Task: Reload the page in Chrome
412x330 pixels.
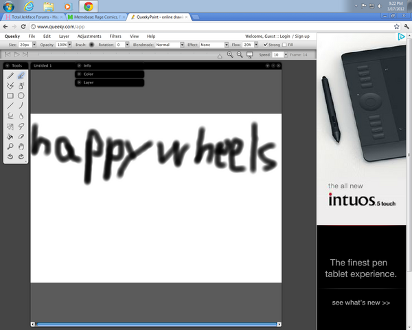Action: click(x=23, y=27)
